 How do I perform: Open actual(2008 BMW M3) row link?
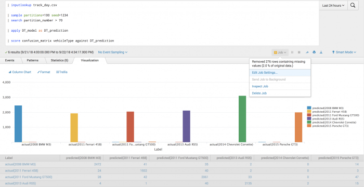coord(20,164)
